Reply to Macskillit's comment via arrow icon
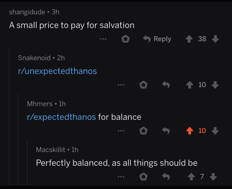This screenshot has width=232, height=189. coord(166,176)
